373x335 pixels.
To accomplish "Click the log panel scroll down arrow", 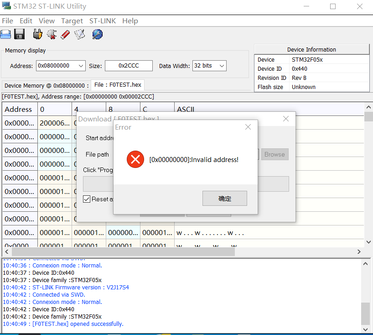I will (366, 330).
